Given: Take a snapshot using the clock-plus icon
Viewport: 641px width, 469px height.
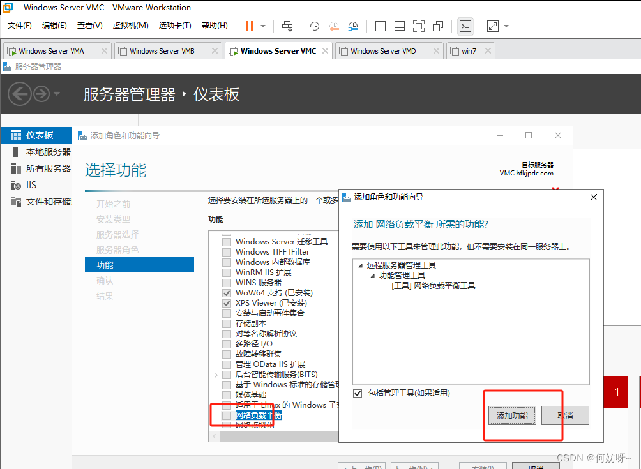Looking at the screenshot, I should (x=315, y=26).
